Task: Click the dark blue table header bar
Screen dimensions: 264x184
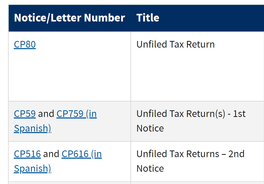Action: [132, 18]
